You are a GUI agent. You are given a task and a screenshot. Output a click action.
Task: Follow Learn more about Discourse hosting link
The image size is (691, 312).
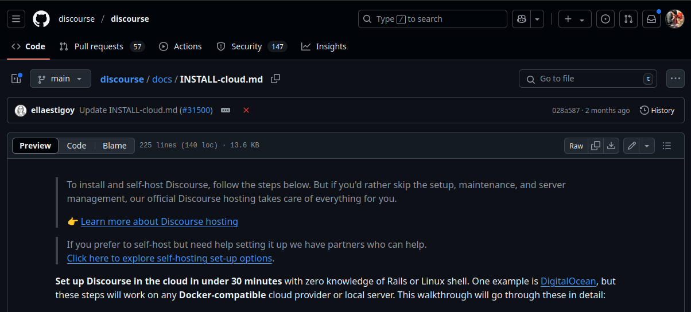click(x=159, y=221)
